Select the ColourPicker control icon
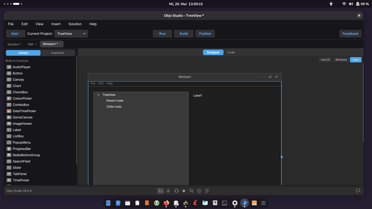Viewport: 372px width, 209px height. (x=9, y=99)
